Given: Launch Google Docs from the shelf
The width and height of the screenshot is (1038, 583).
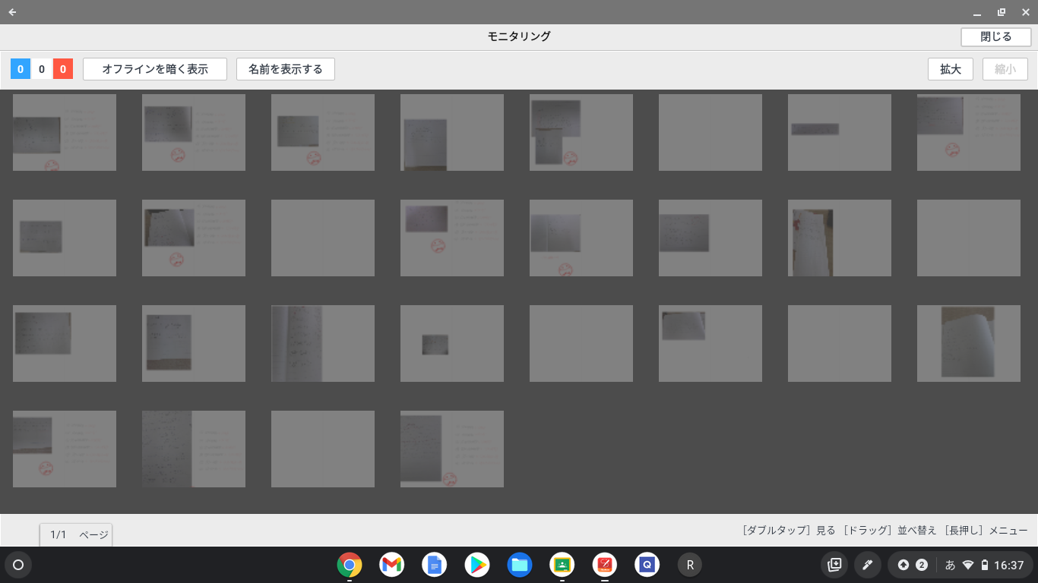Looking at the screenshot, I should [x=435, y=565].
